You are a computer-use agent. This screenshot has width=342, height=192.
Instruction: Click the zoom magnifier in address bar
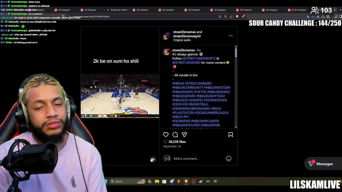[226, 17]
